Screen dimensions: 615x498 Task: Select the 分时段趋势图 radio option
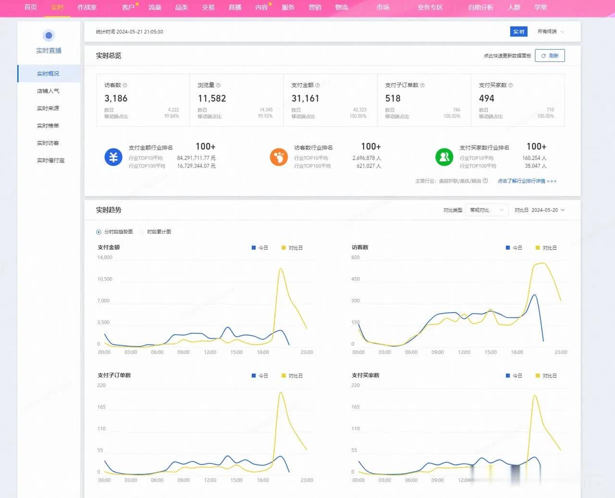[x=99, y=232]
